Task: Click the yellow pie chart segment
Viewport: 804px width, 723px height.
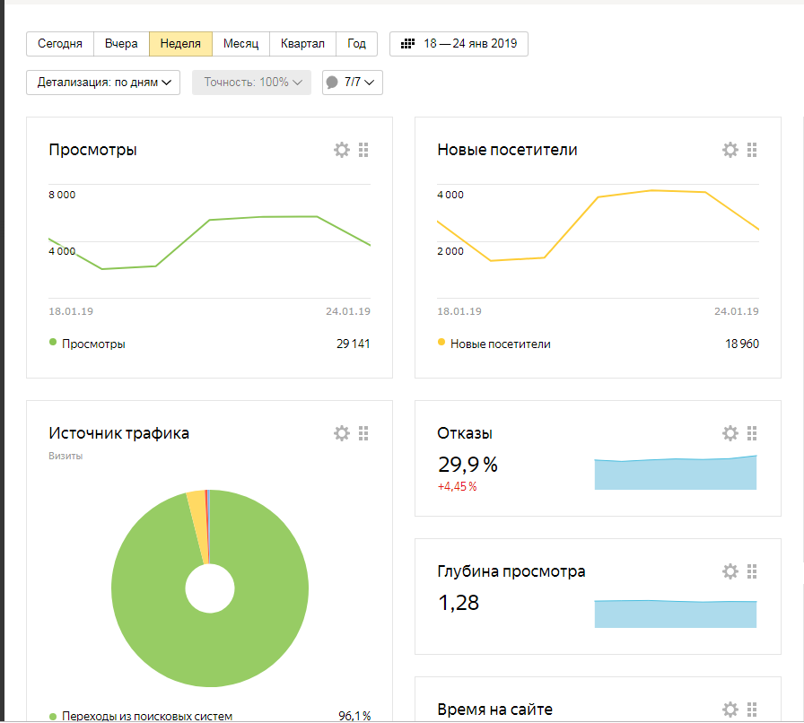Action: tap(199, 523)
